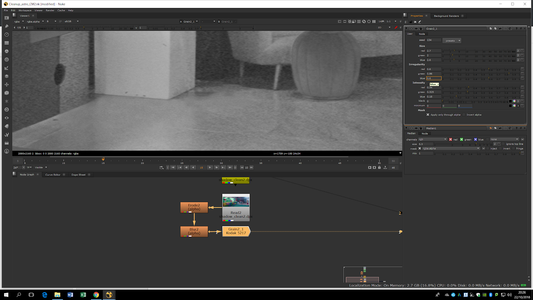The width and height of the screenshot is (533, 300).
Task: Open the Grain presets dropdown
Action: pos(452,41)
